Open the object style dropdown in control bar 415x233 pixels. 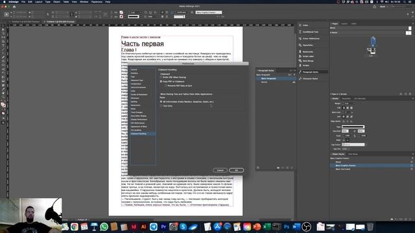[209, 12]
